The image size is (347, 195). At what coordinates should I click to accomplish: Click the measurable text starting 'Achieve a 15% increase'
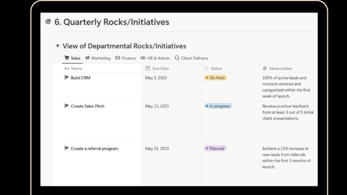pos(286,158)
